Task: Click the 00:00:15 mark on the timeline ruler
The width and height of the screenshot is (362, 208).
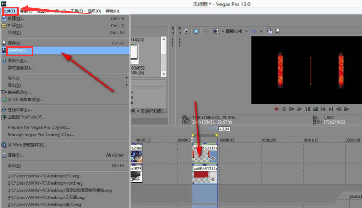Action: (144, 140)
